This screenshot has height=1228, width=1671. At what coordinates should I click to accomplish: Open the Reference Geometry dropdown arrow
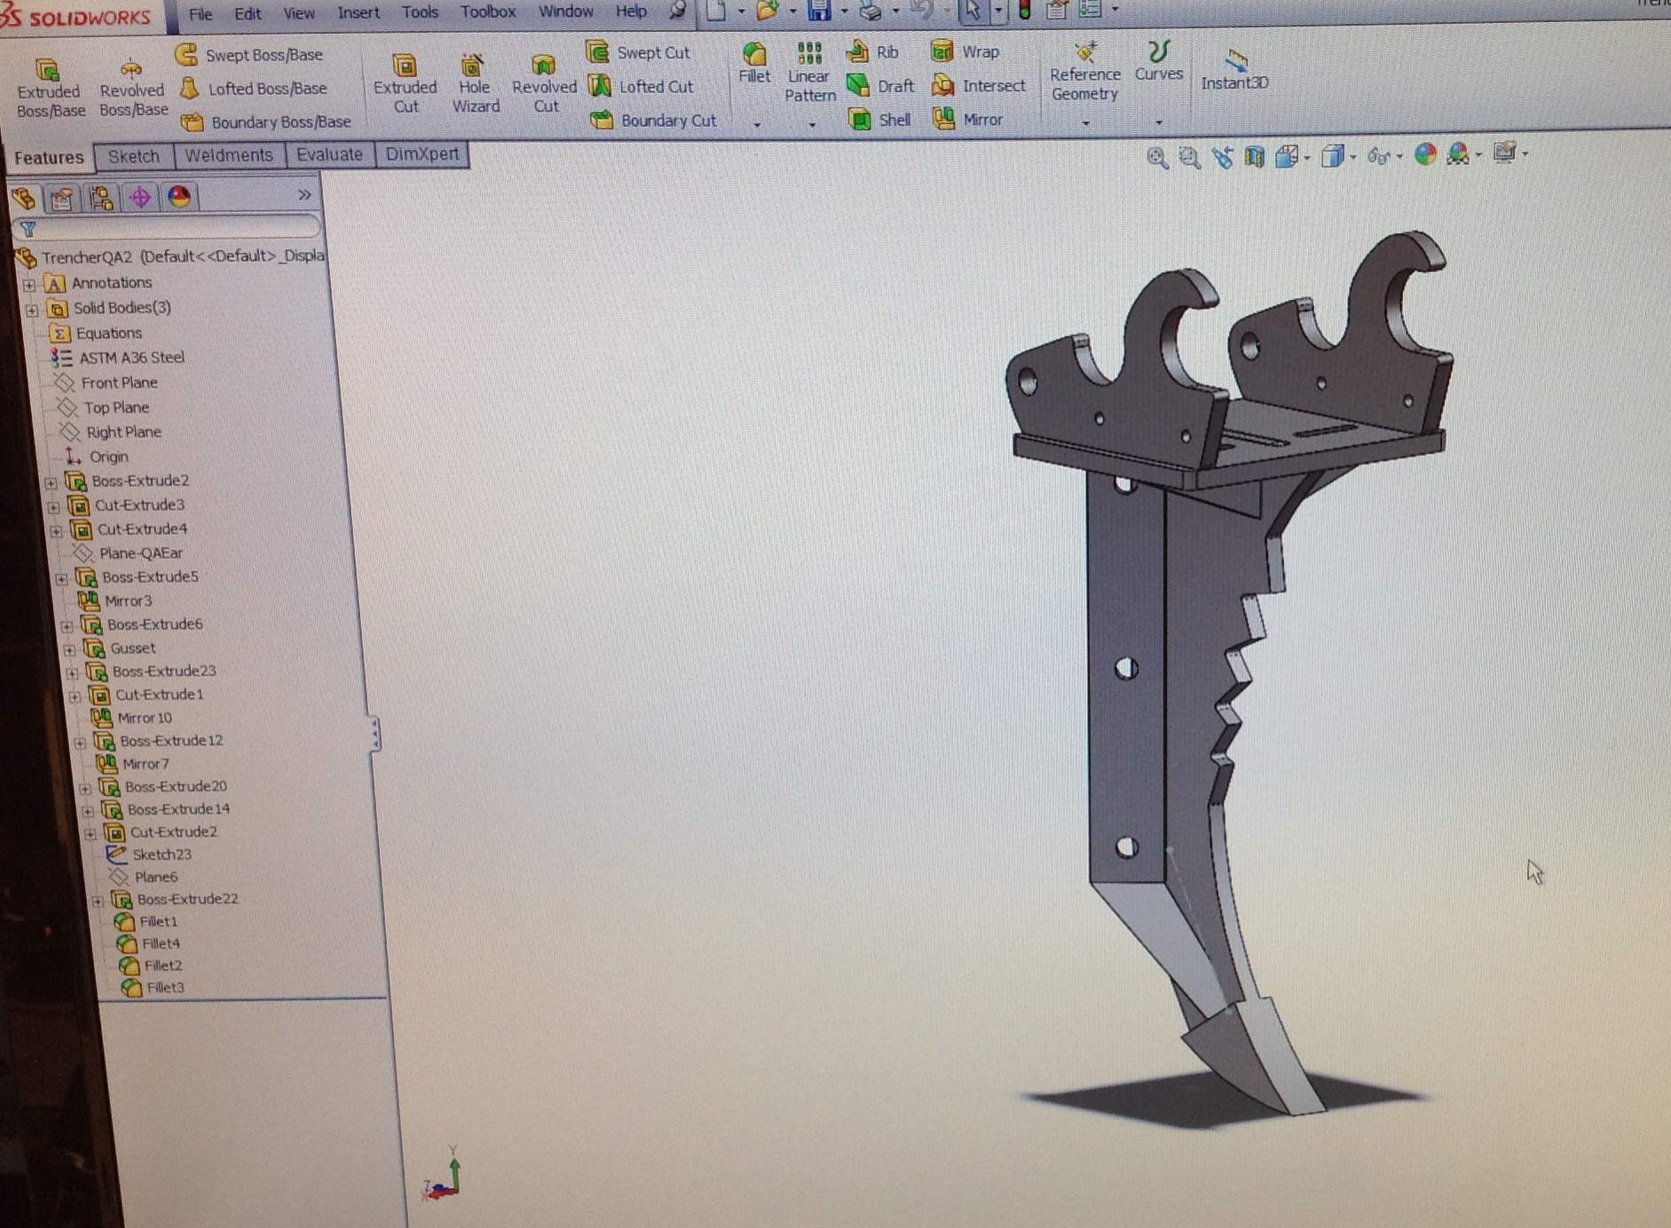pos(1085,123)
